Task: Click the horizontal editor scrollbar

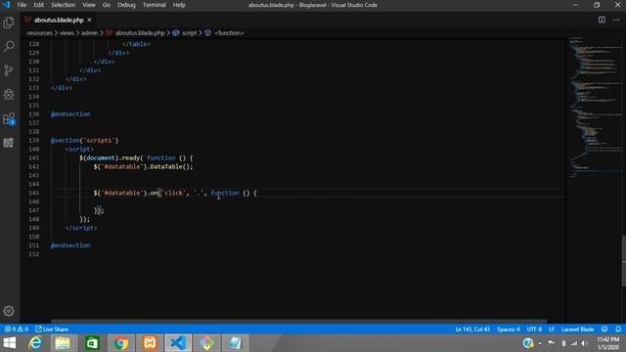Action: 298,321
